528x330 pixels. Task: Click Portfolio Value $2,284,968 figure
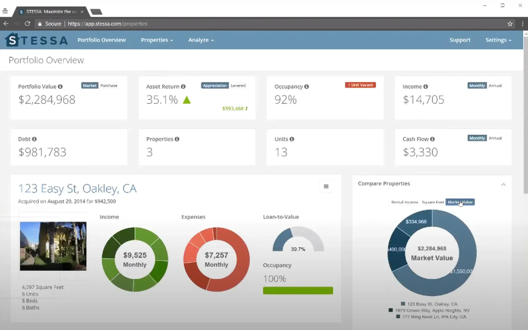[x=47, y=100]
